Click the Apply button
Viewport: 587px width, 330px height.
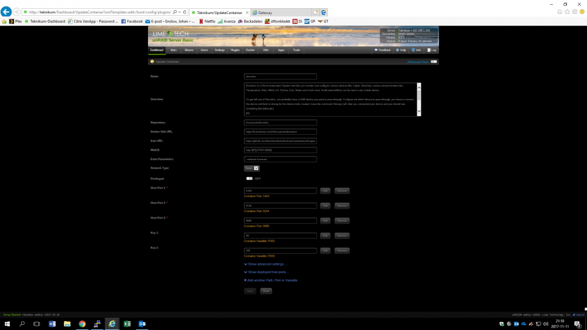pyautogui.click(x=249, y=291)
